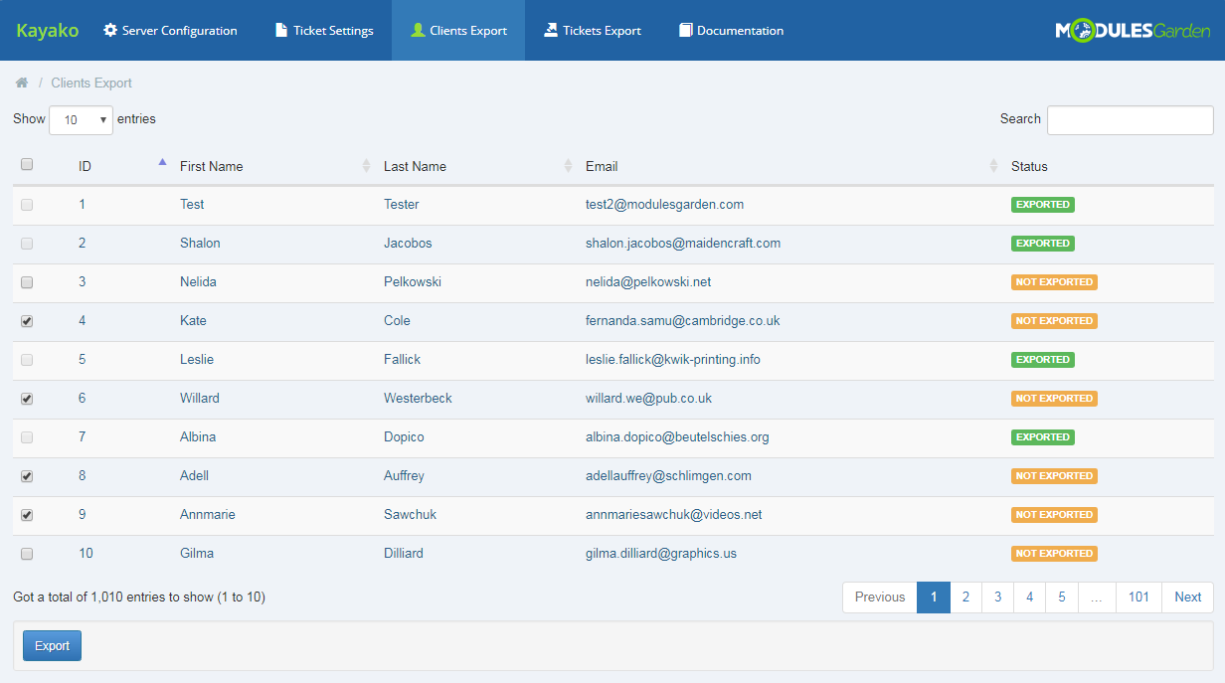Sort the table by Last Name arrows
The width and height of the screenshot is (1225, 683).
(568, 166)
